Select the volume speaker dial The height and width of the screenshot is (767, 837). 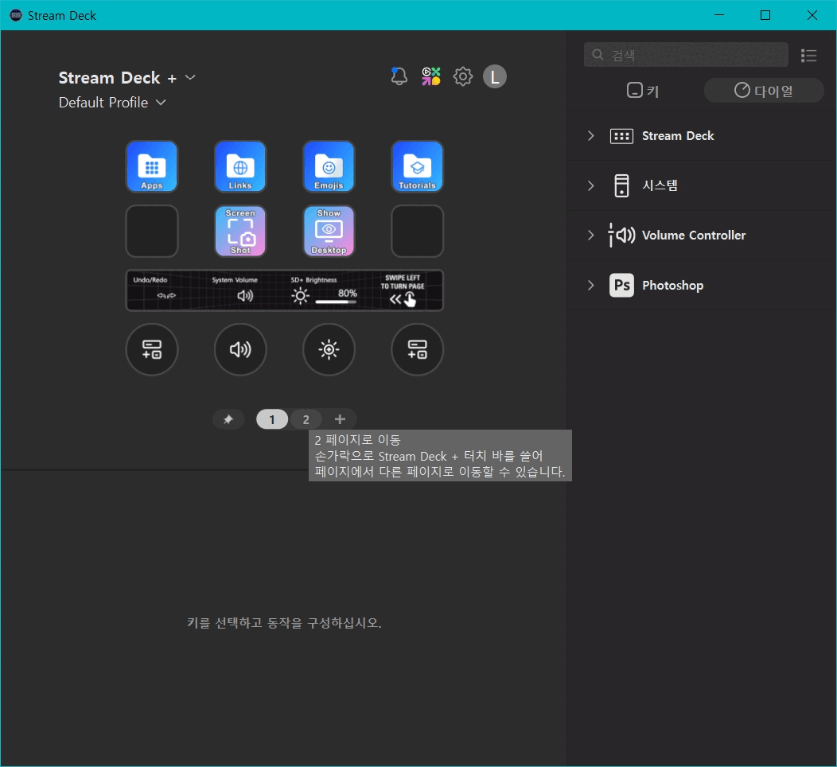(240, 349)
